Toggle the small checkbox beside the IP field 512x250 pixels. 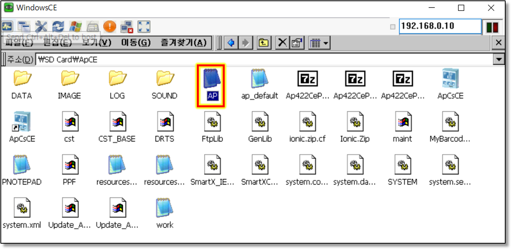[393, 27]
